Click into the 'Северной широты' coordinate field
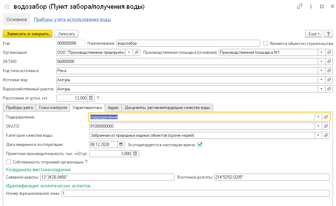Viewport: 336px width, 206px height. click(107, 177)
